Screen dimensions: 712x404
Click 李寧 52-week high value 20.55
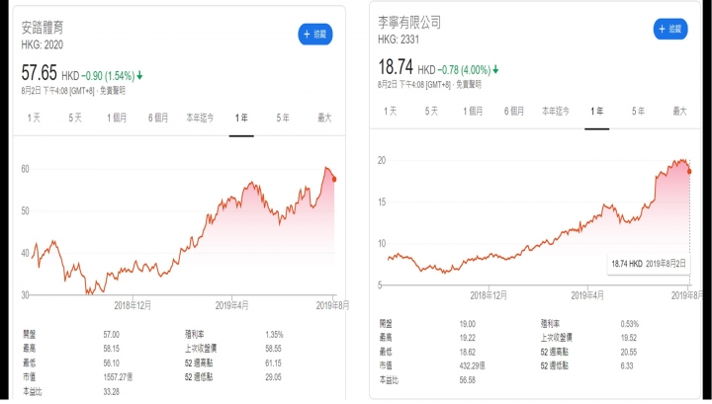(x=629, y=352)
